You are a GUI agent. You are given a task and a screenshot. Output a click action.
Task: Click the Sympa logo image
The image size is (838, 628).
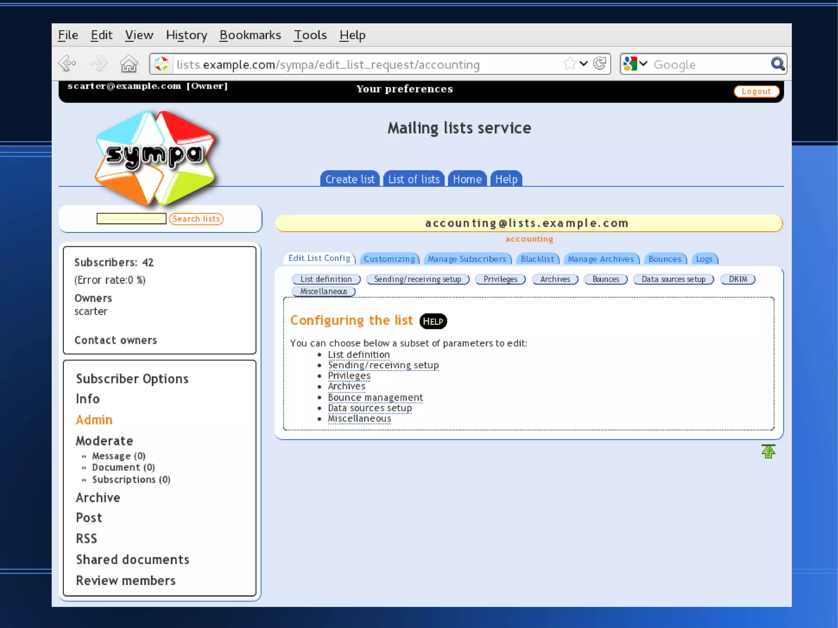click(155, 157)
